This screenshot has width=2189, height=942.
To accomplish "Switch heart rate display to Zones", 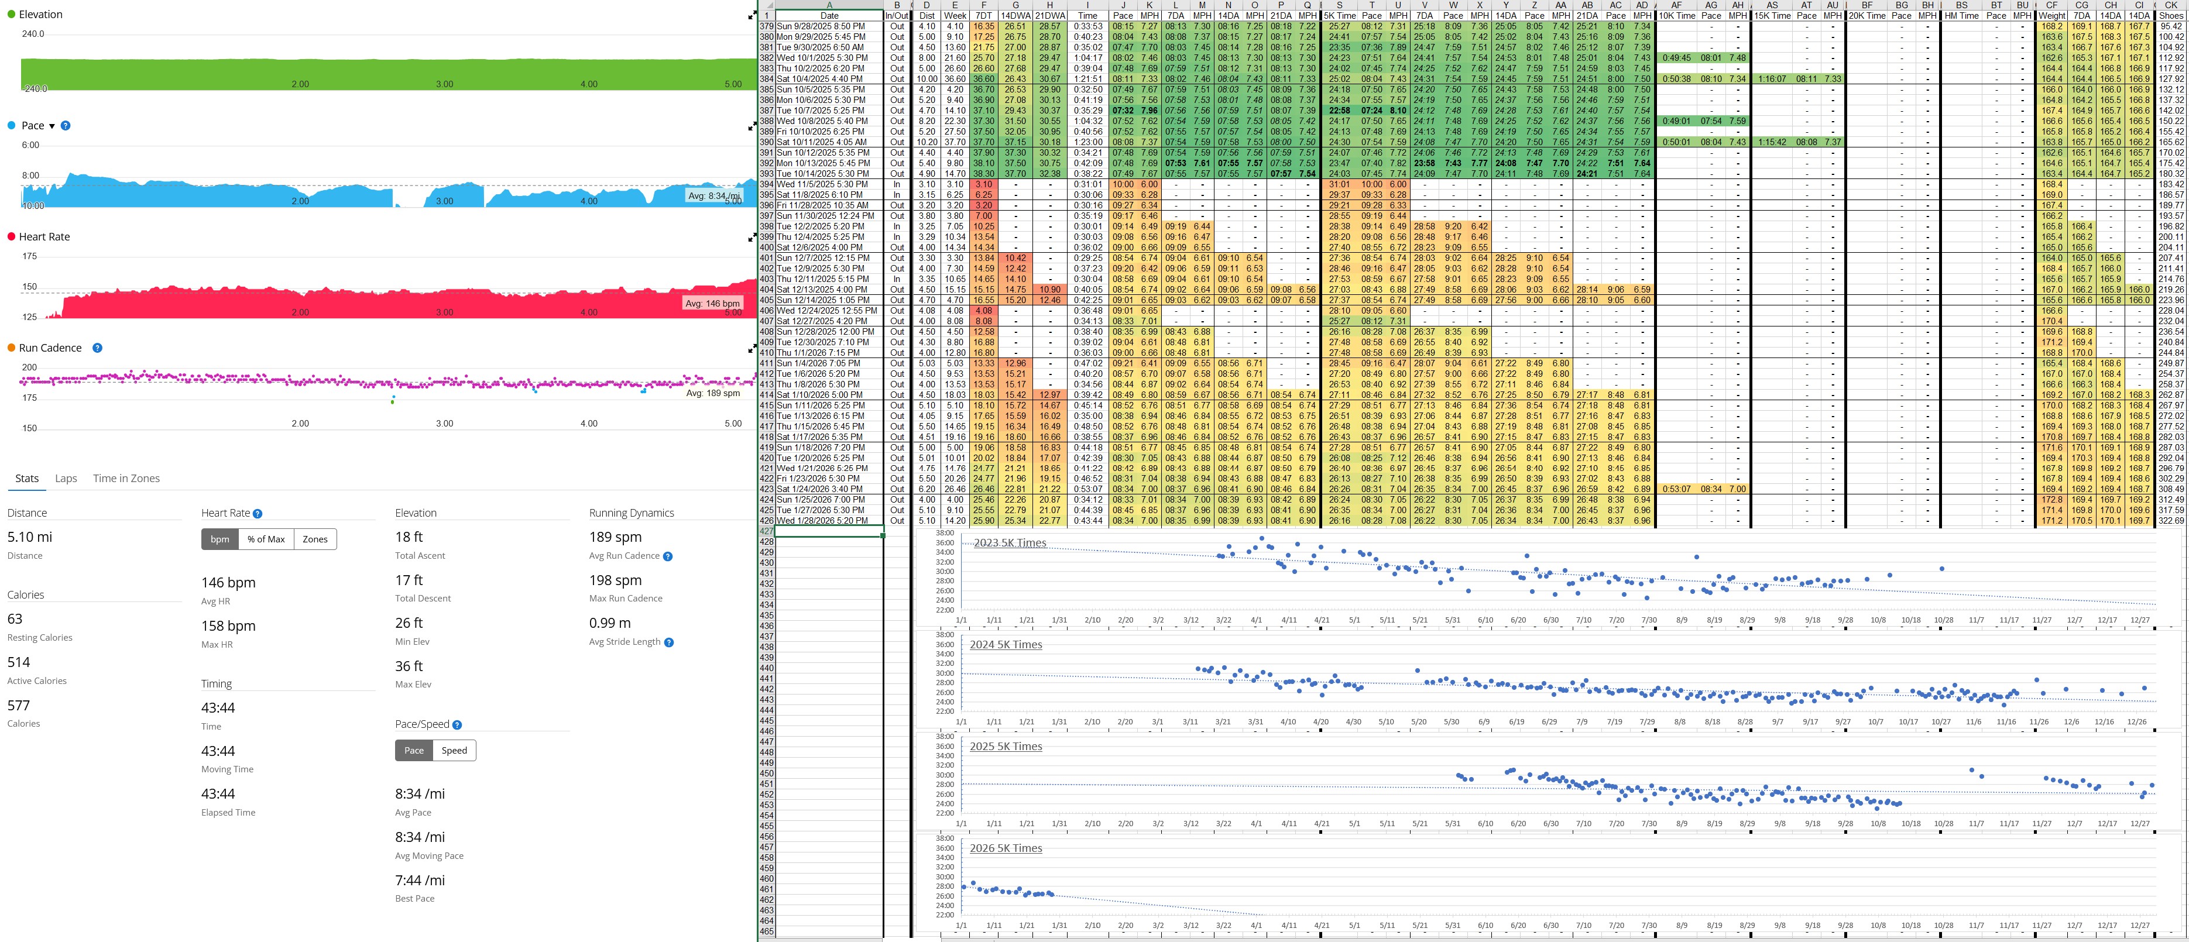I will (314, 539).
